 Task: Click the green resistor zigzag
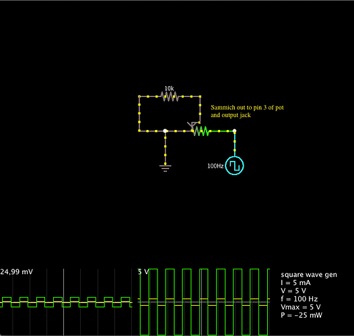[201, 131]
